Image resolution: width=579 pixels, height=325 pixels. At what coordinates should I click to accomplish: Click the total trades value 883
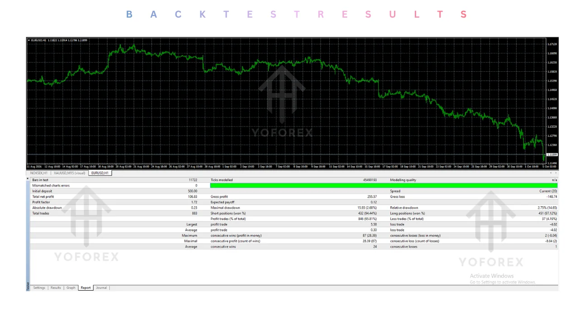coord(194,213)
